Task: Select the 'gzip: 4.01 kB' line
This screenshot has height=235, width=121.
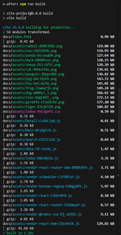Action: (x=20, y=219)
